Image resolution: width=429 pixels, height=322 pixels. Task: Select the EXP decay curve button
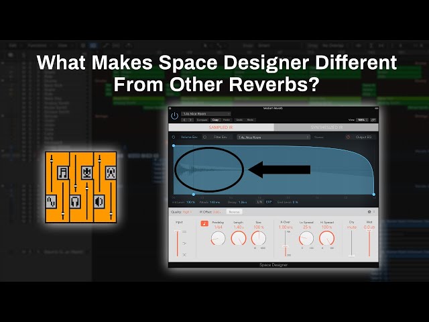(x=269, y=202)
